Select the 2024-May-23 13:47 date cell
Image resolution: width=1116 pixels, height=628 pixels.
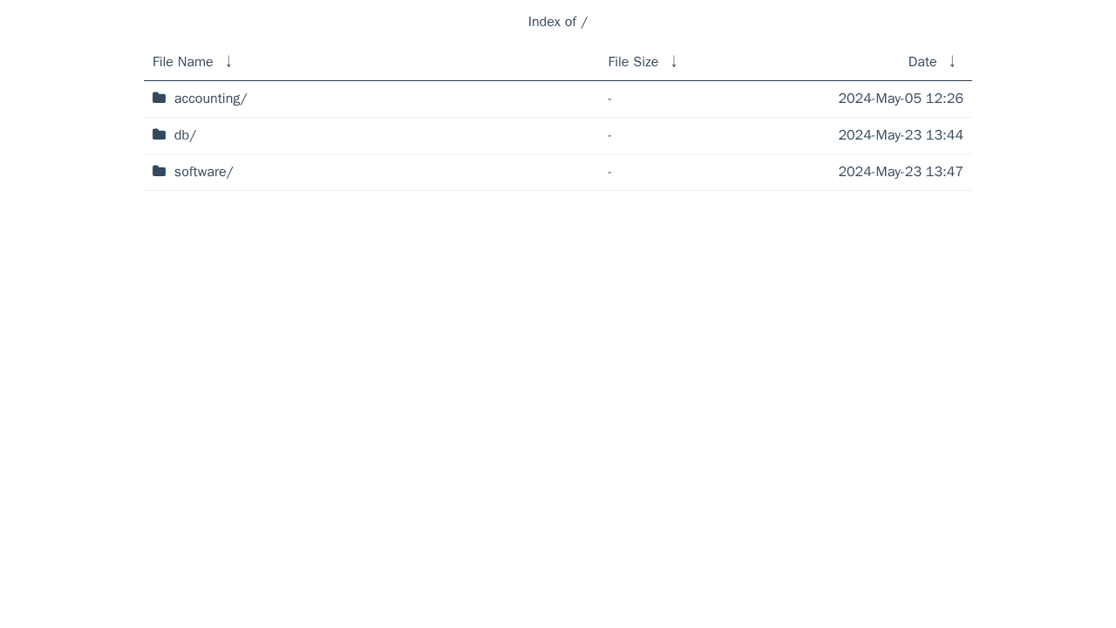(900, 172)
